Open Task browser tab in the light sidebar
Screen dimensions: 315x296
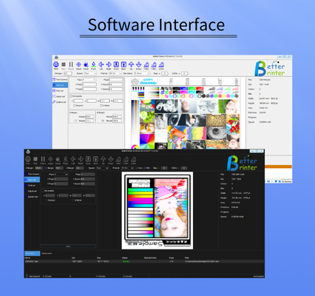point(60,79)
